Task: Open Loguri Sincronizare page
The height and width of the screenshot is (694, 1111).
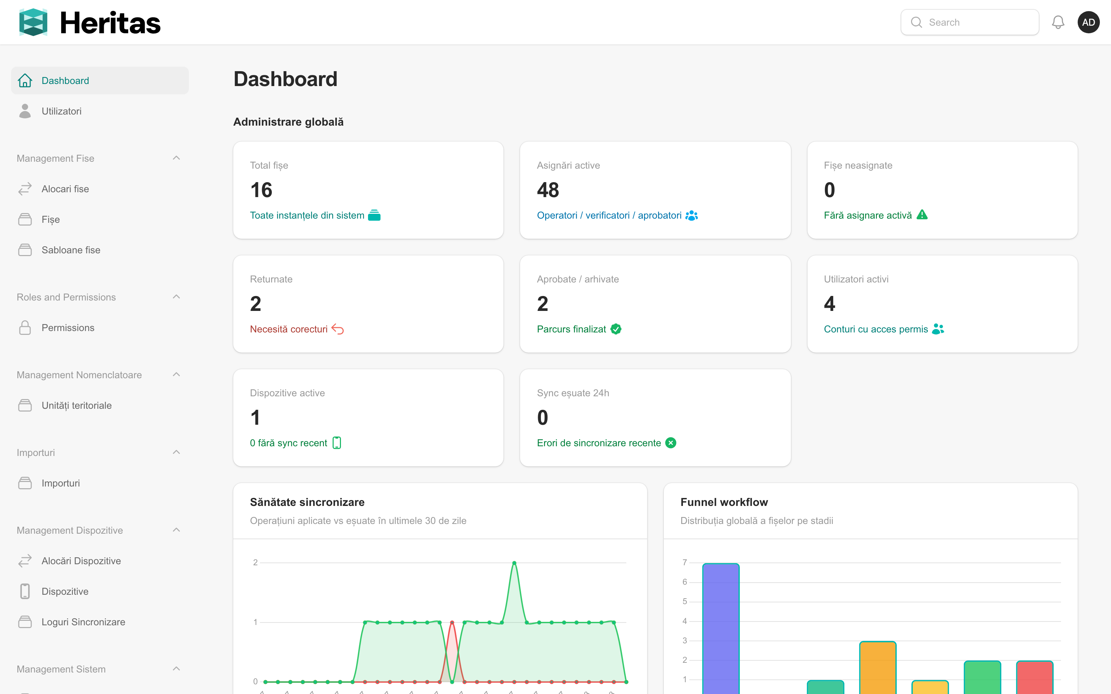Action: [x=100, y=622]
